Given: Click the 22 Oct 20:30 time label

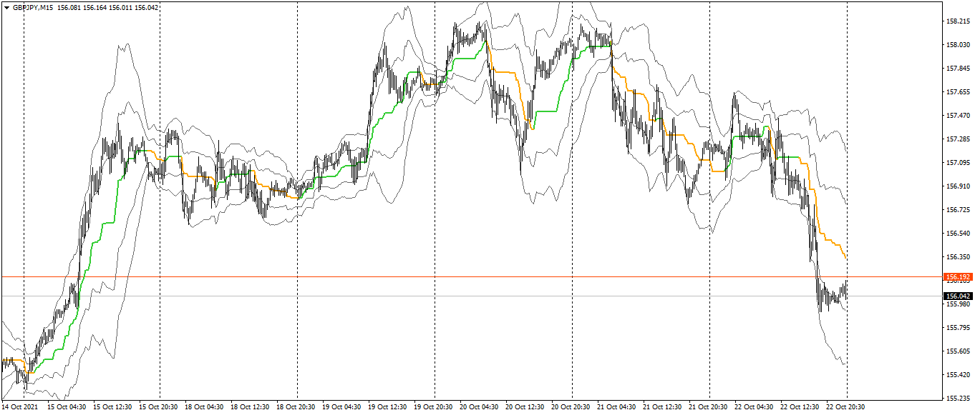Looking at the screenshot, I should pos(846,407).
